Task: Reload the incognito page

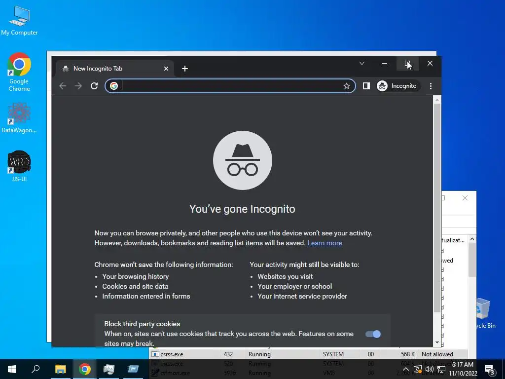Action: click(x=94, y=86)
